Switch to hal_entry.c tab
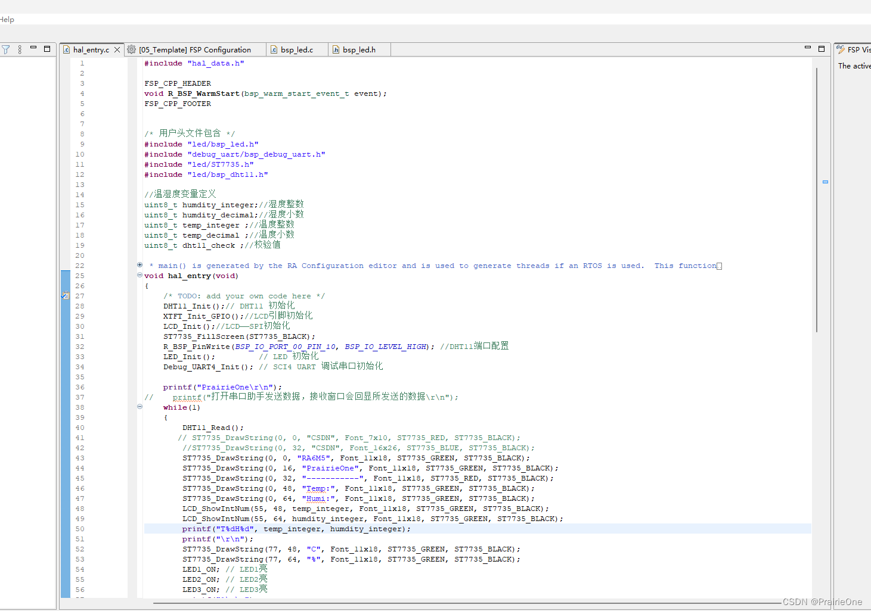This screenshot has height=611, width=871. [91, 50]
